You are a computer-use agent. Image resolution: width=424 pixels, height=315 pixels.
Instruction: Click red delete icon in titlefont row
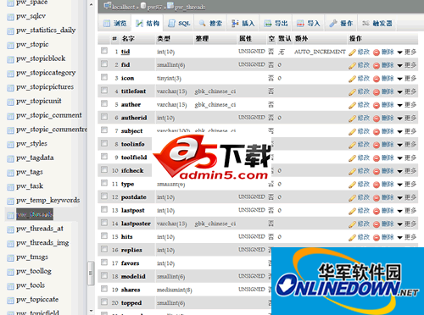tap(377, 92)
